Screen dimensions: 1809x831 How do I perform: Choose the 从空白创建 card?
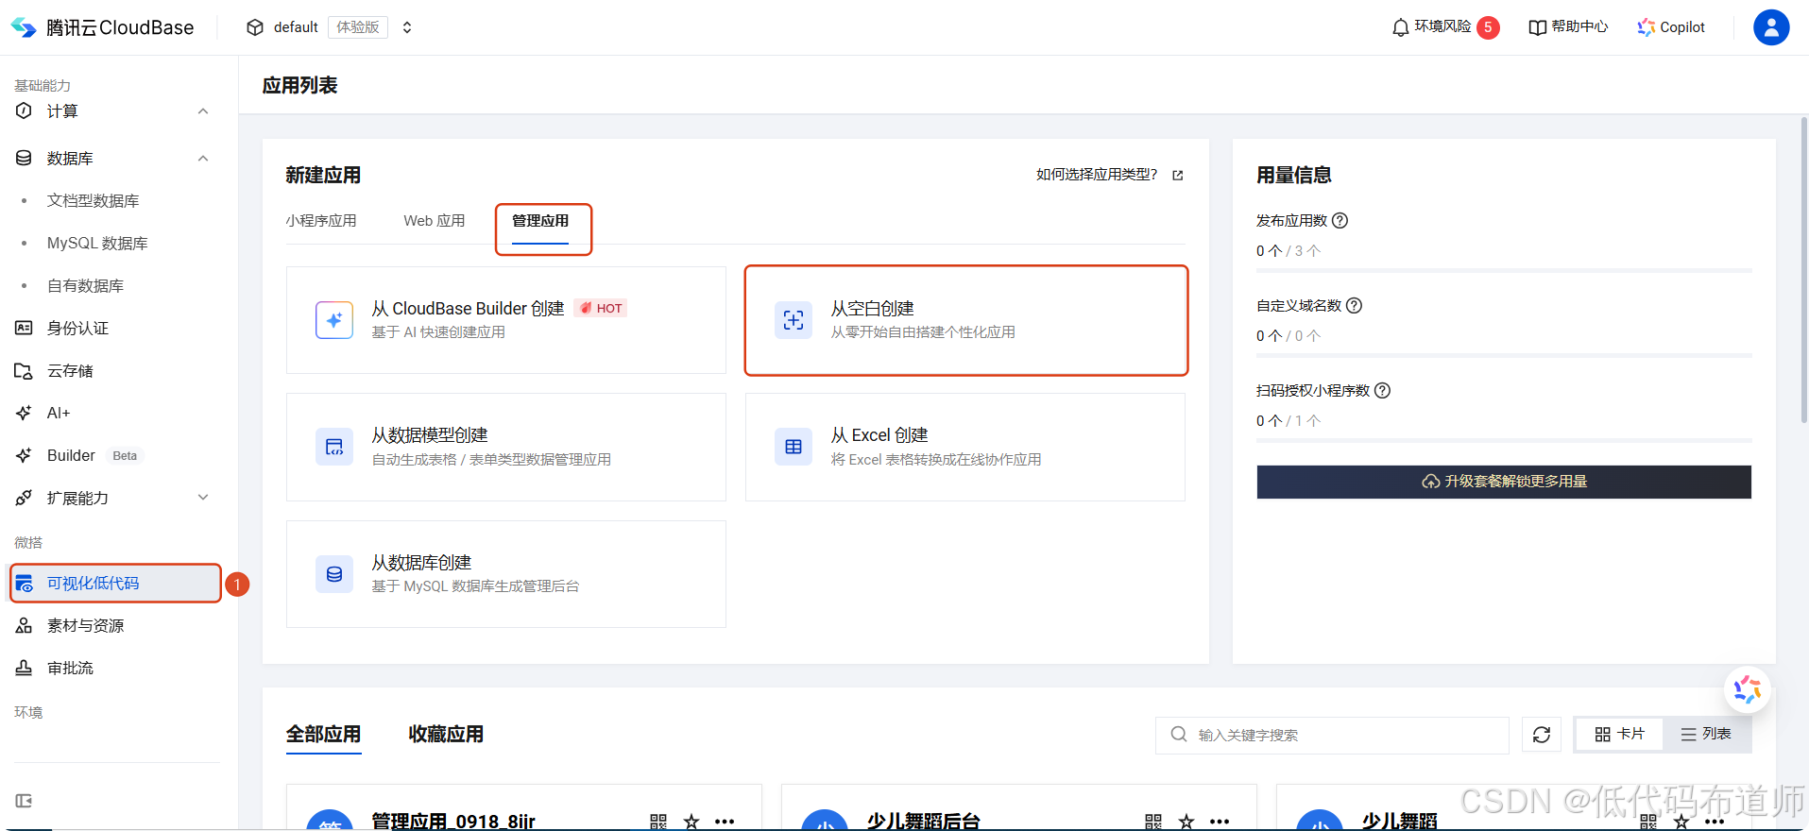[965, 320]
